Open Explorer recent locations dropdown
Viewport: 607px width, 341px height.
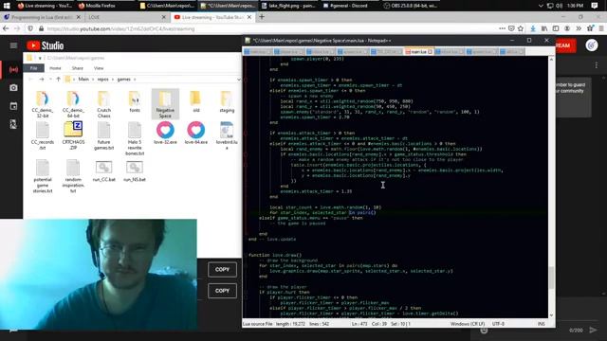click(x=50, y=80)
